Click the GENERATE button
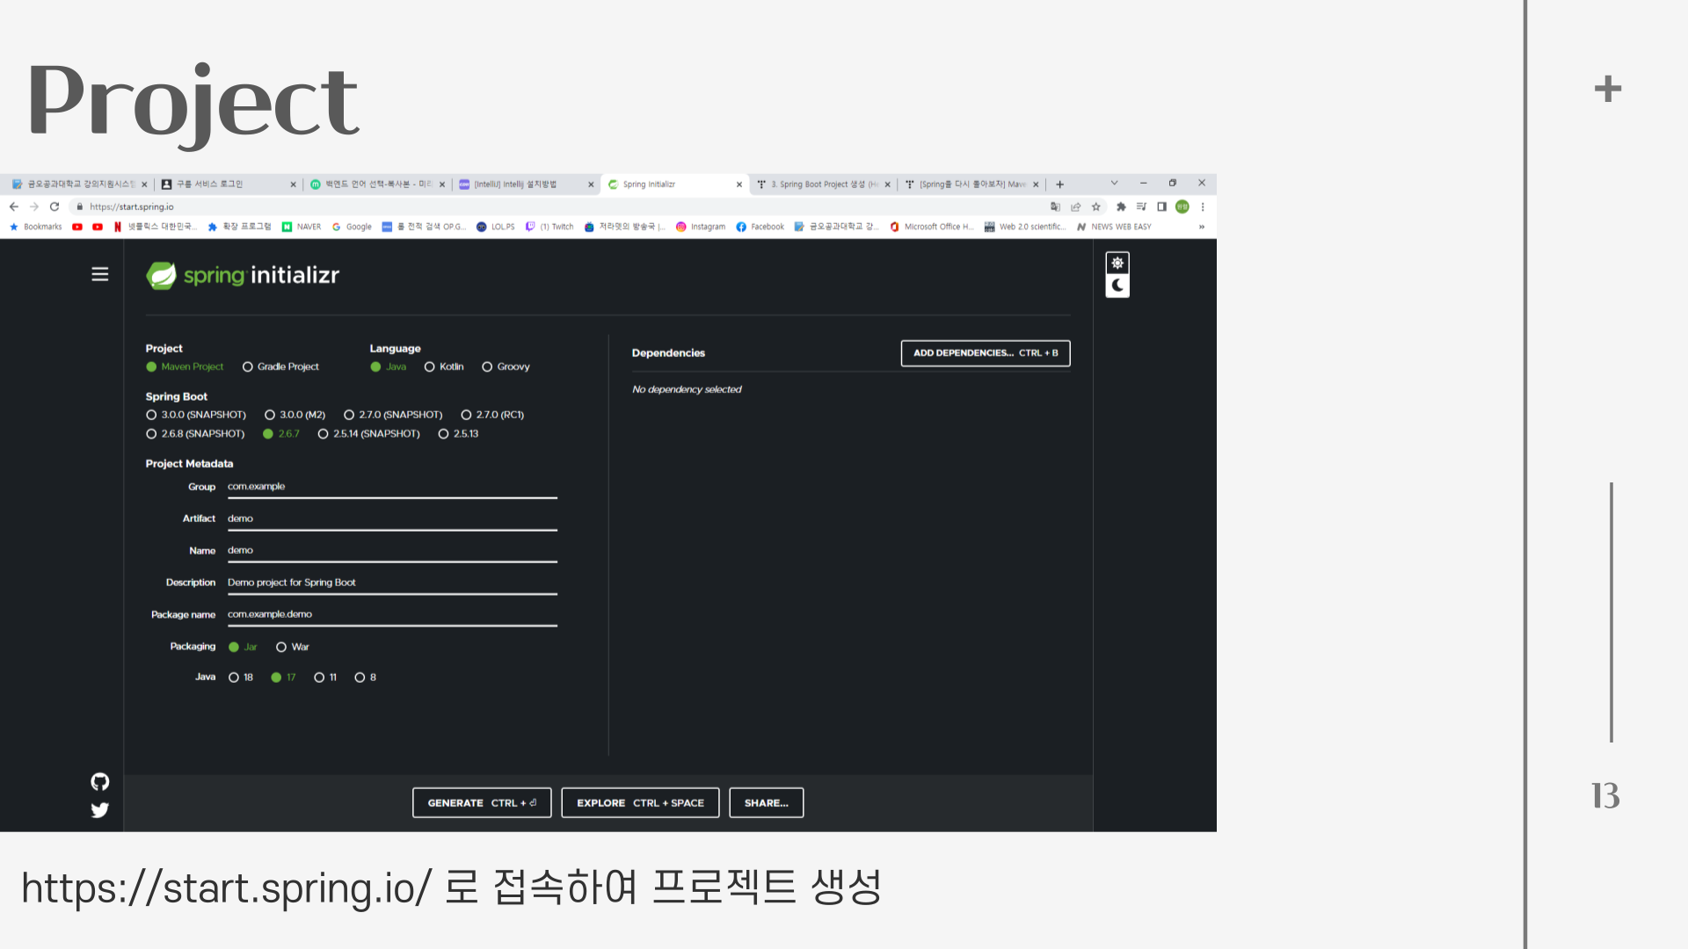The width and height of the screenshot is (1688, 949). coord(482,802)
